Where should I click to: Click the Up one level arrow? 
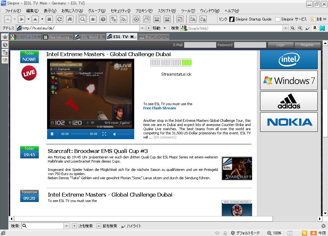[x=35, y=19]
